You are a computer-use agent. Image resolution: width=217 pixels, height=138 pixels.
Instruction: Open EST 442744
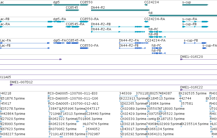185,99
